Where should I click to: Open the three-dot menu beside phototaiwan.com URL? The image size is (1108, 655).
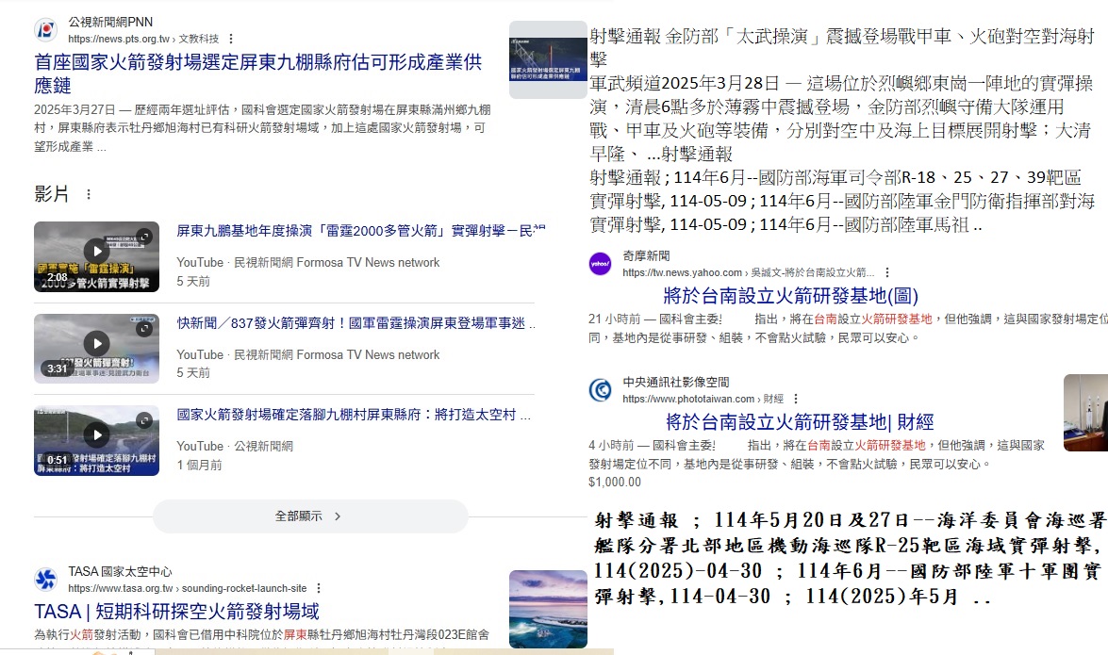[x=796, y=400]
